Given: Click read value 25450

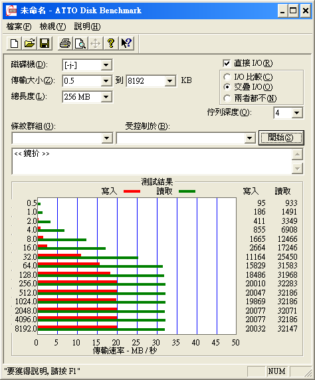Looking at the screenshot, I should (287, 257).
